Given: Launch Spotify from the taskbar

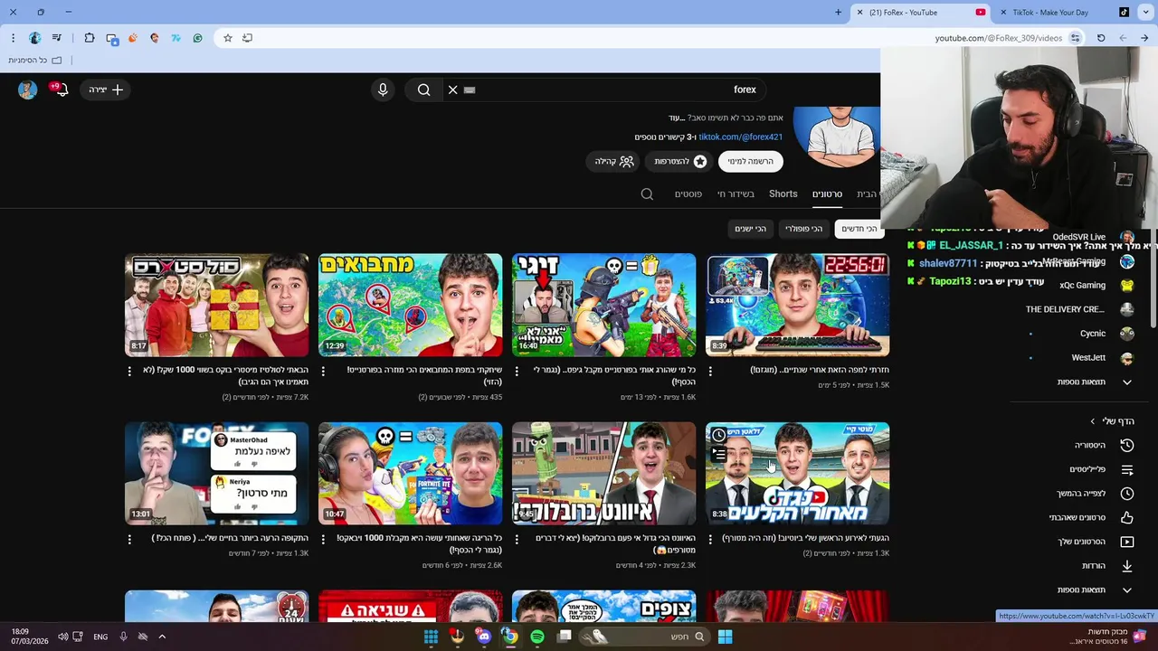Looking at the screenshot, I should (x=537, y=637).
